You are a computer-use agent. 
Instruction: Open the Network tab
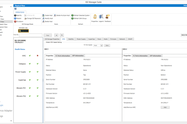pyautogui.click(x=122, y=39)
